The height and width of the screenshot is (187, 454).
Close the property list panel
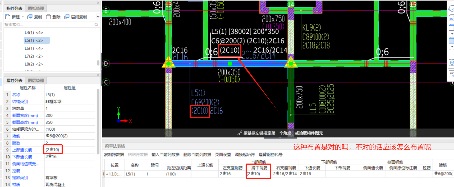pyautogui.click(x=98, y=75)
